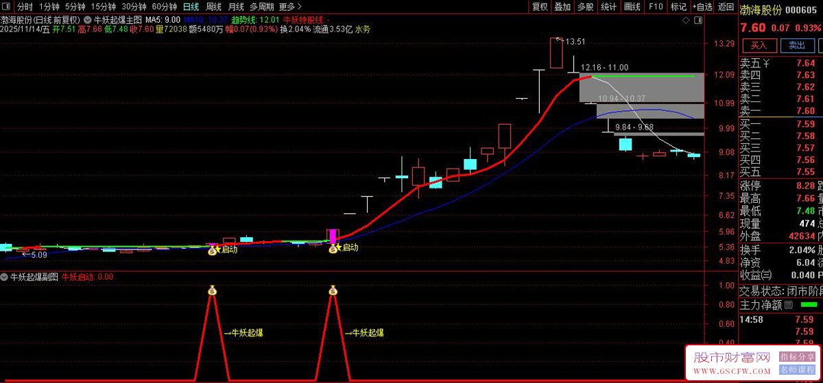The width and height of the screenshot is (823, 383).
Task: Click 标记 mark button
Action: pyautogui.click(x=678, y=6)
